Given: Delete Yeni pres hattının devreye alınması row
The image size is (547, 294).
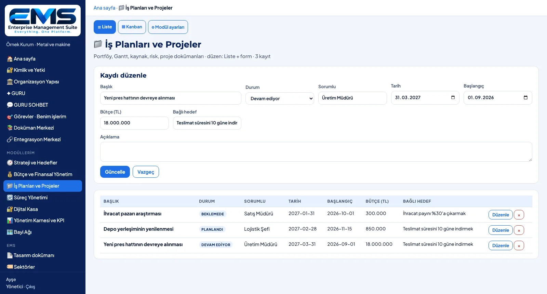Looking at the screenshot, I should point(519,245).
